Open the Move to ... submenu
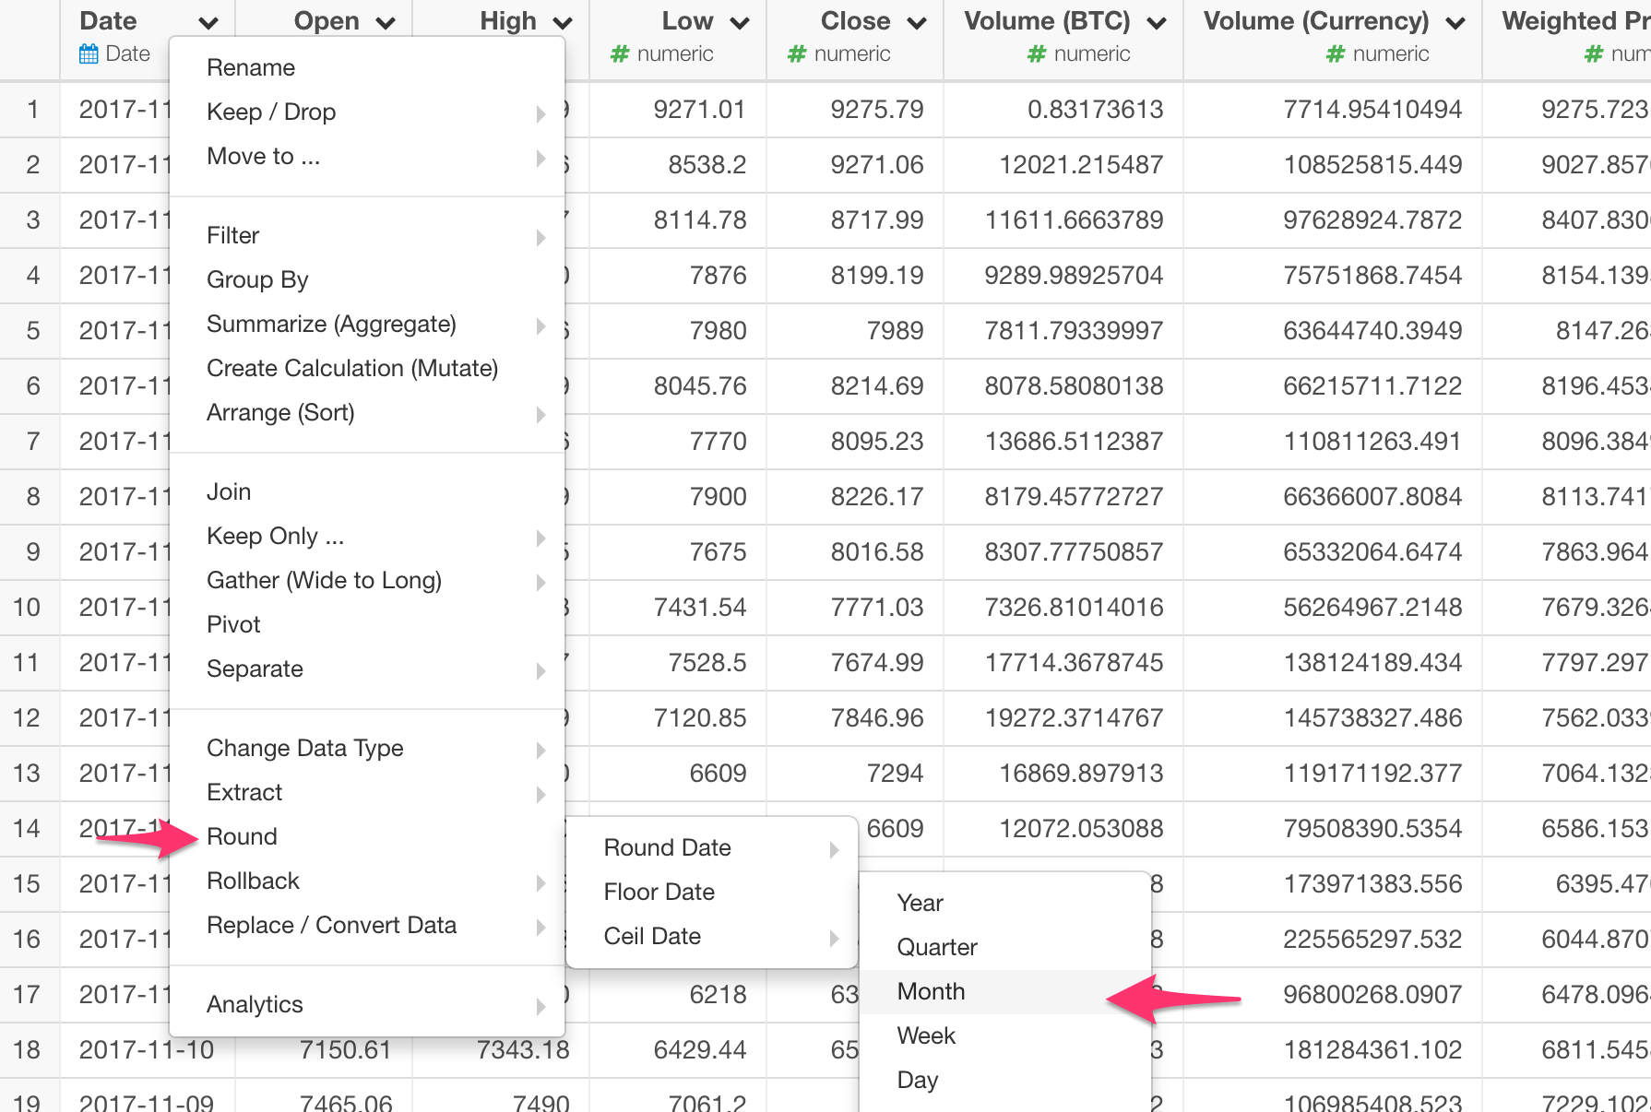Screen dimensions: 1651x1112 pyautogui.click(x=367, y=156)
